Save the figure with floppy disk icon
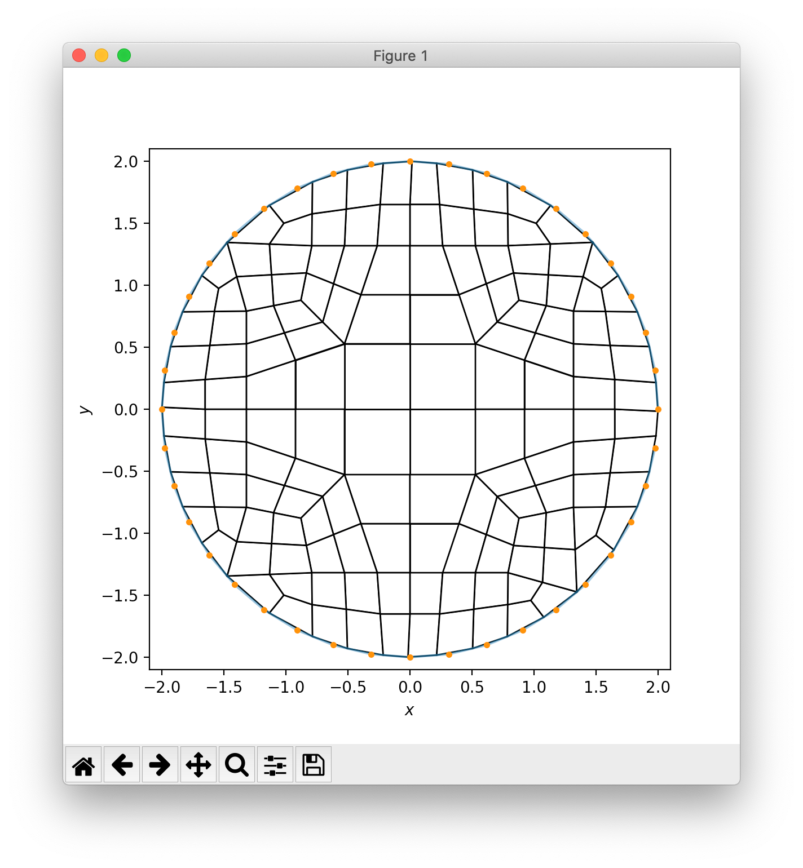The image size is (803, 868). pos(314,765)
